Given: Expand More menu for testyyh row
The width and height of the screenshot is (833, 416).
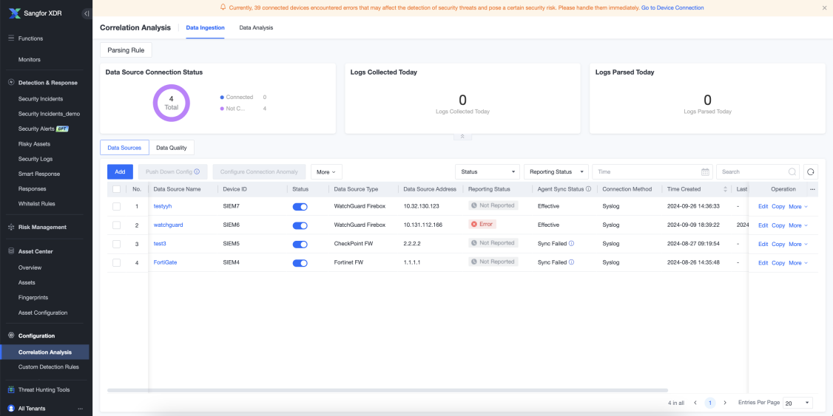Looking at the screenshot, I should [x=798, y=206].
